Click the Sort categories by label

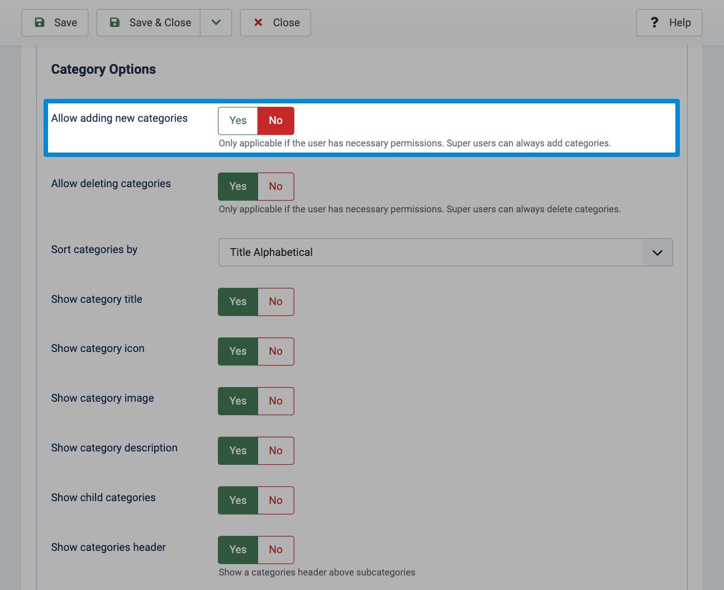pos(94,249)
